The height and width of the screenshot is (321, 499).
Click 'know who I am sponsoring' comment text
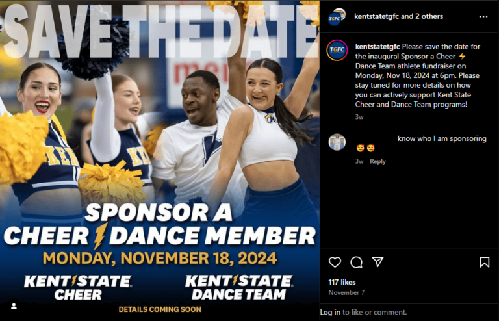click(x=442, y=138)
